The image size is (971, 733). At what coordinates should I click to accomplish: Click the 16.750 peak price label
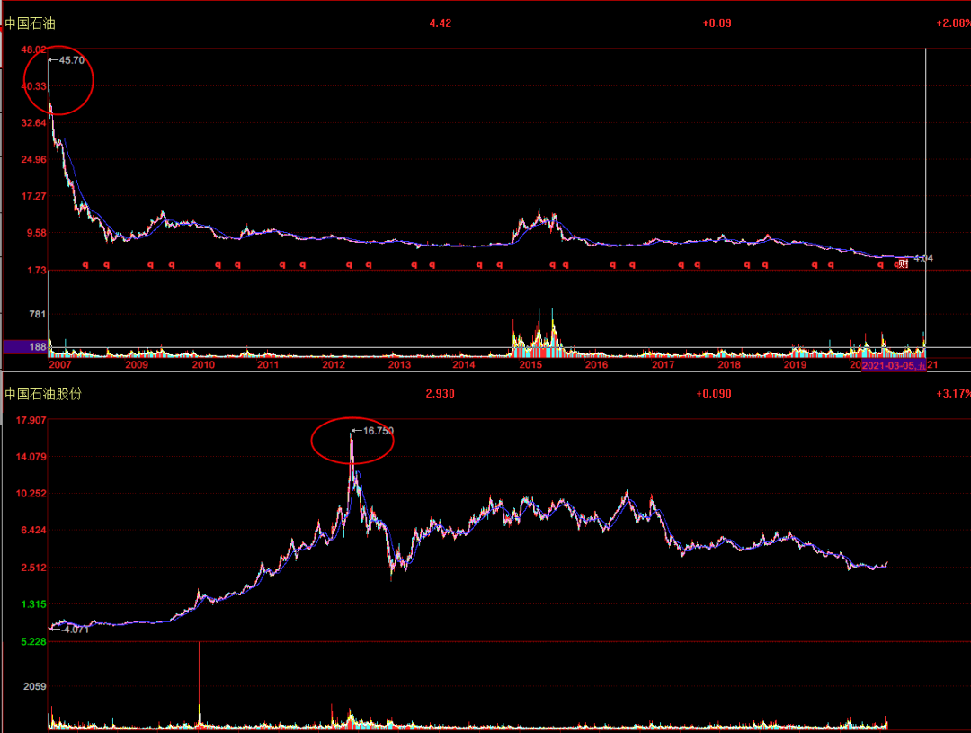pos(378,431)
